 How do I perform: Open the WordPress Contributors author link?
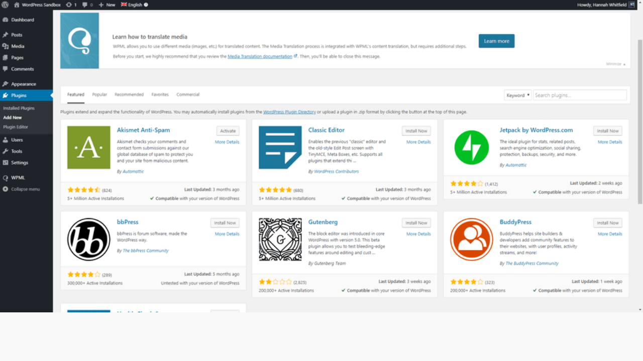pyautogui.click(x=337, y=171)
